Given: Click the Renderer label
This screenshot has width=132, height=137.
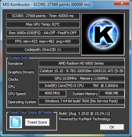Looking at the screenshot, I should [x=16, y=64].
